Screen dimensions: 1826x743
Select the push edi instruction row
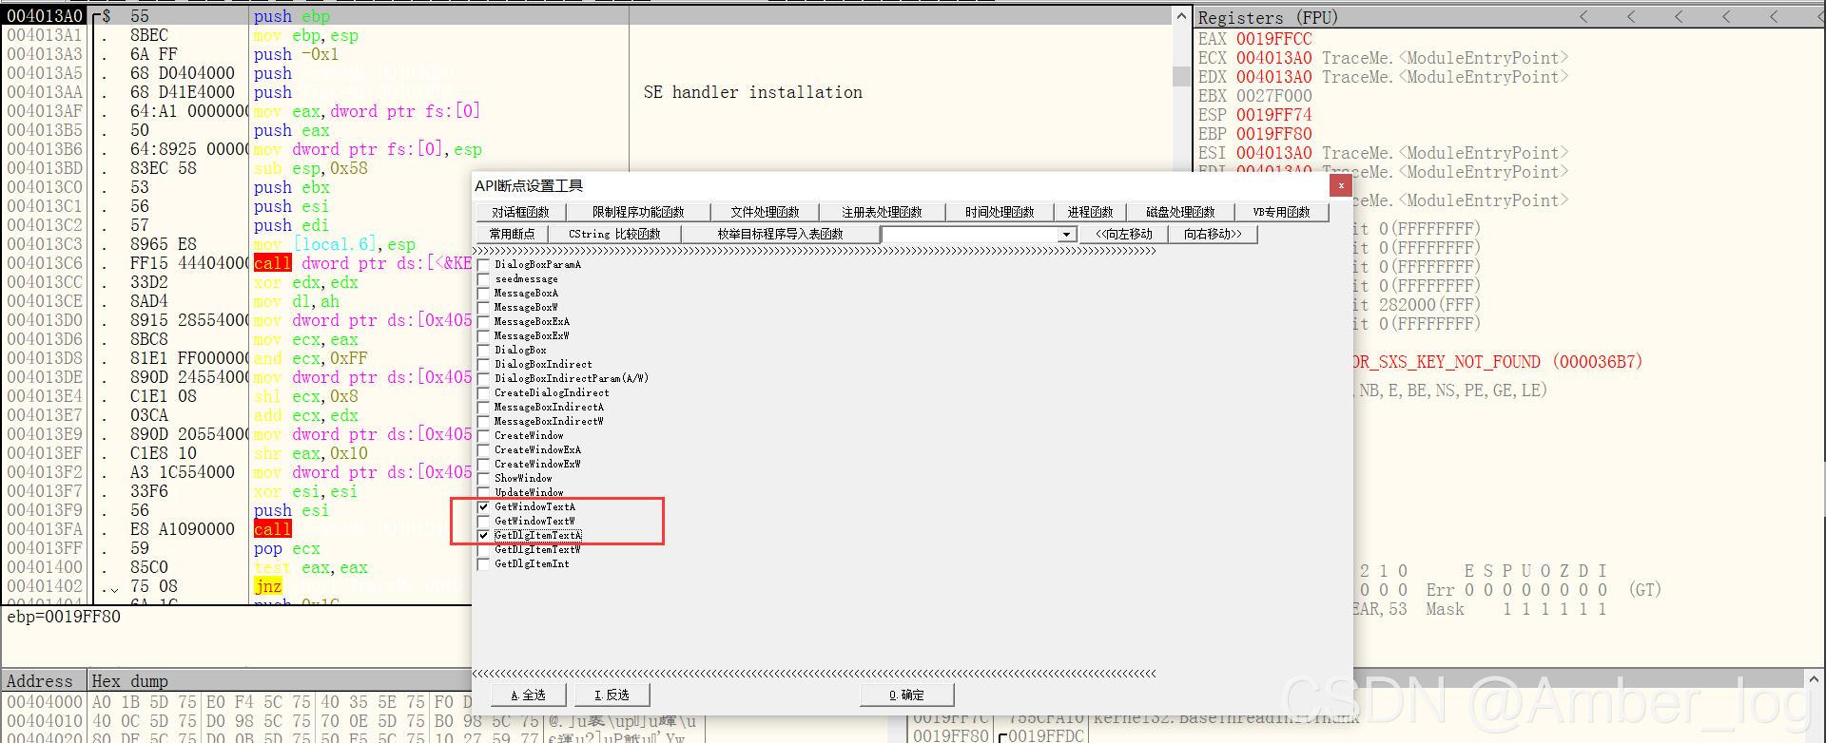[x=291, y=225]
